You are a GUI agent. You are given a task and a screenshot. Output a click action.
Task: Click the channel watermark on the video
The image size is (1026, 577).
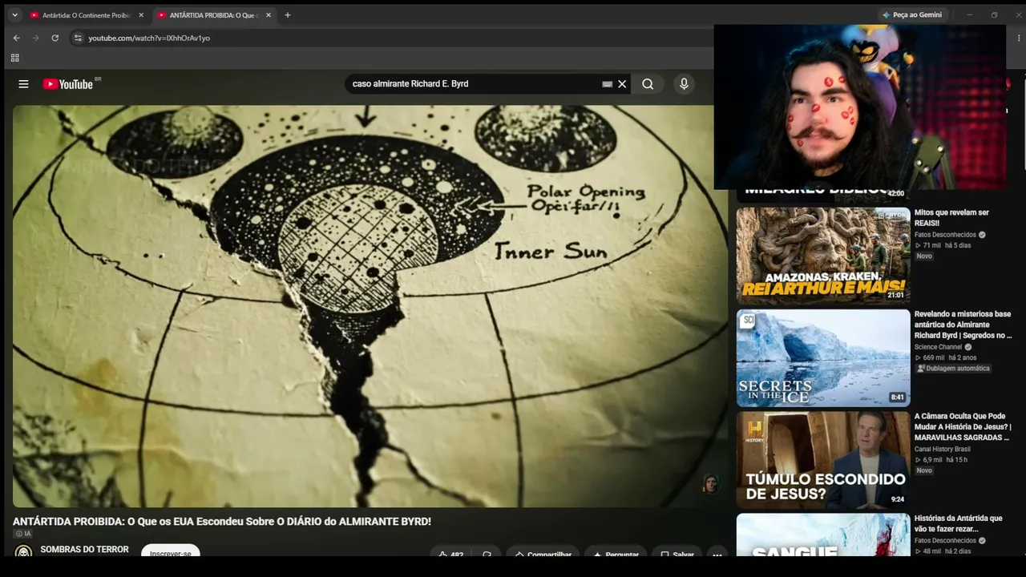click(x=710, y=483)
